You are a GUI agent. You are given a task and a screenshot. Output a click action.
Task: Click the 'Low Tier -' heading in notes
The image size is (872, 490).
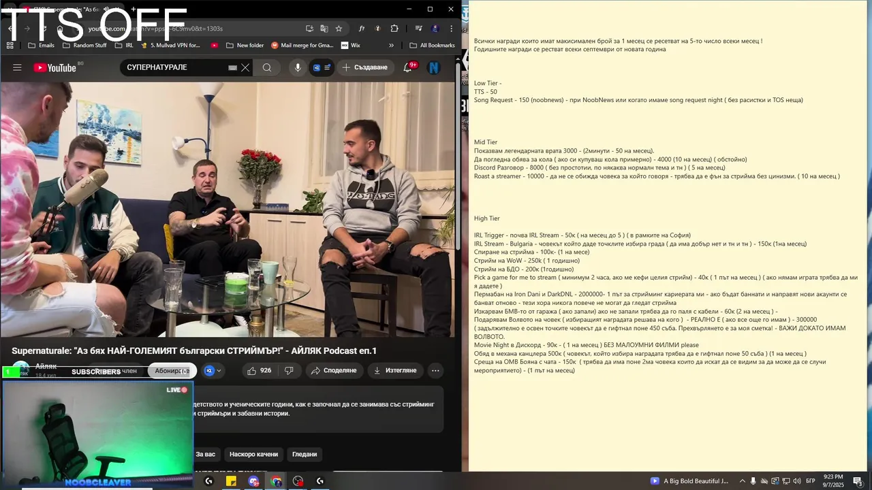click(488, 83)
